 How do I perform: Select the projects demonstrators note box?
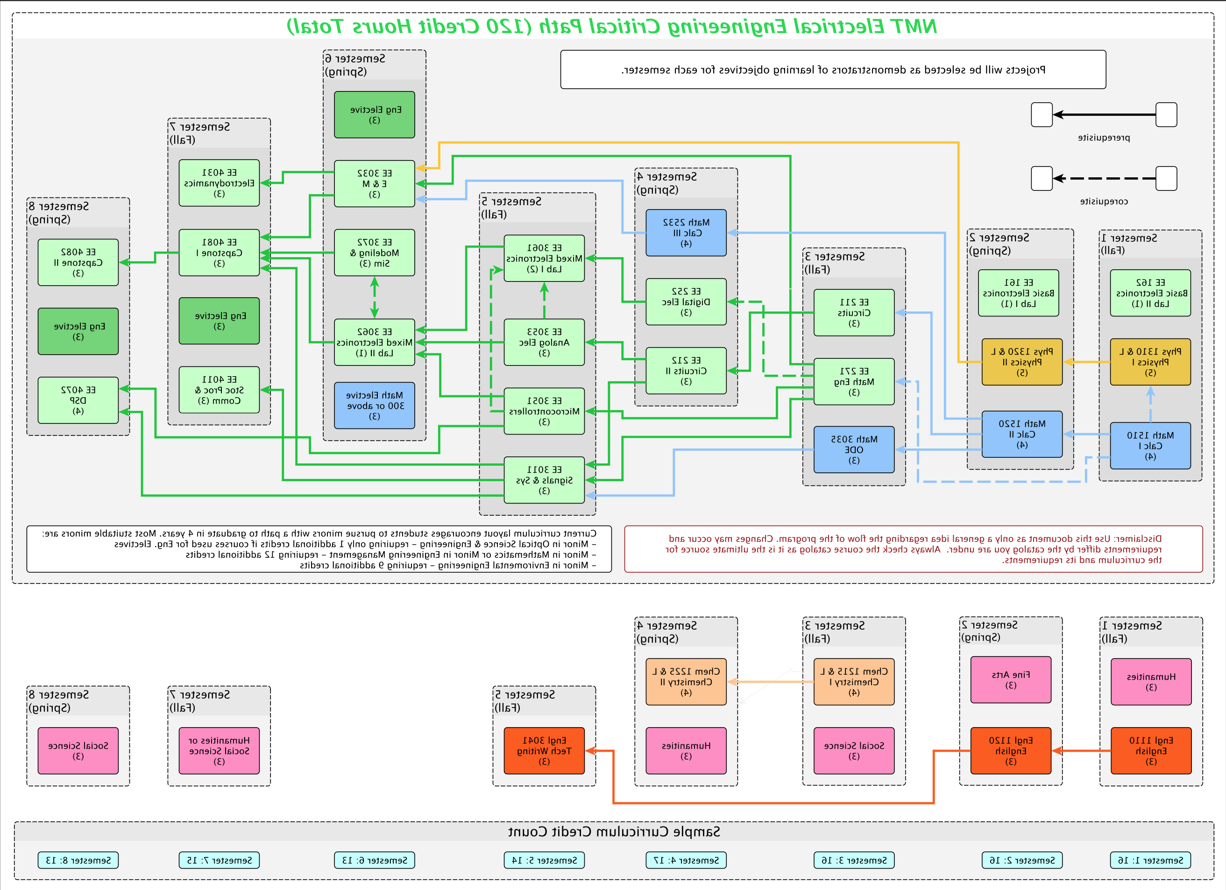(833, 70)
